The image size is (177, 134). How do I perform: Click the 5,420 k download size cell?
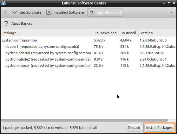(100, 40)
